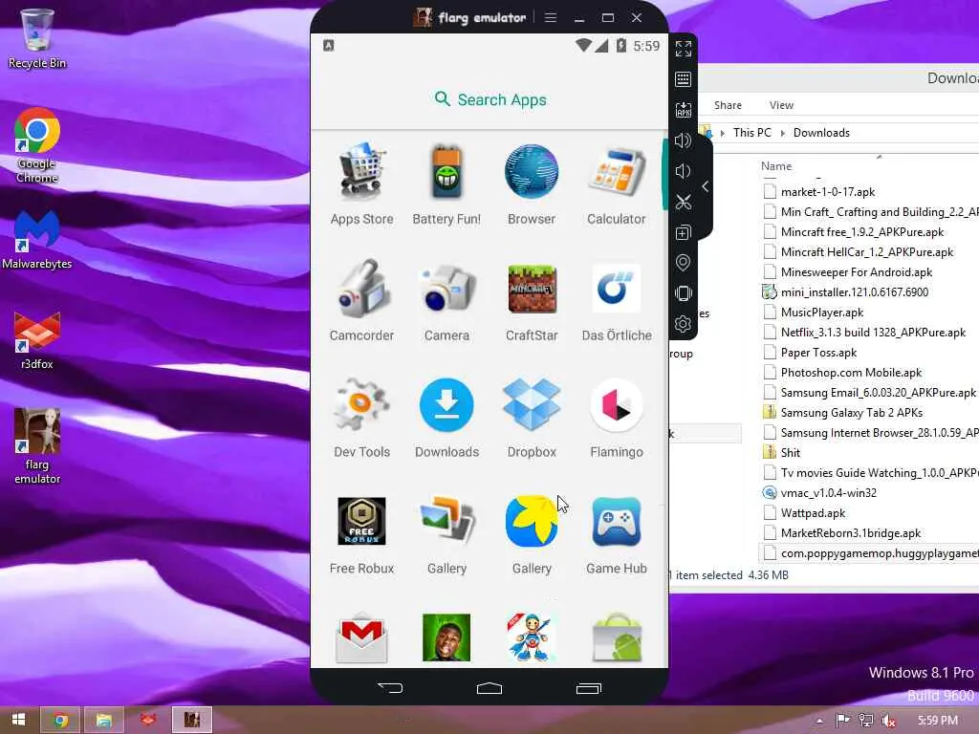Open the Downloads app in emulator
979x734 pixels.
coord(446,417)
